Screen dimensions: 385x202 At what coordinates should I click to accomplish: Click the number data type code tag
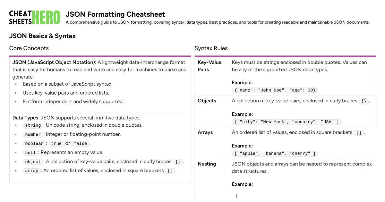33,134
